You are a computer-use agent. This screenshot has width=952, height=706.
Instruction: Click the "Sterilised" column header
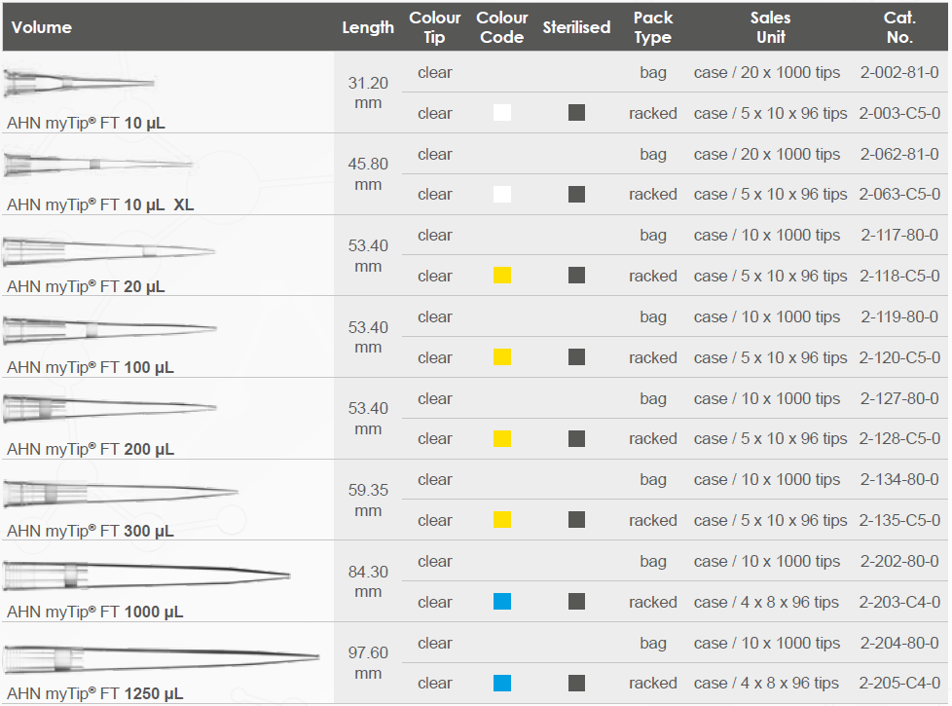tap(577, 27)
